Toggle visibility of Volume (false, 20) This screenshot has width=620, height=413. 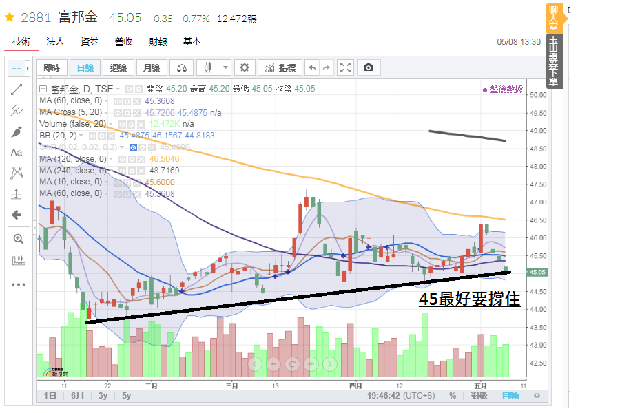(x=122, y=125)
